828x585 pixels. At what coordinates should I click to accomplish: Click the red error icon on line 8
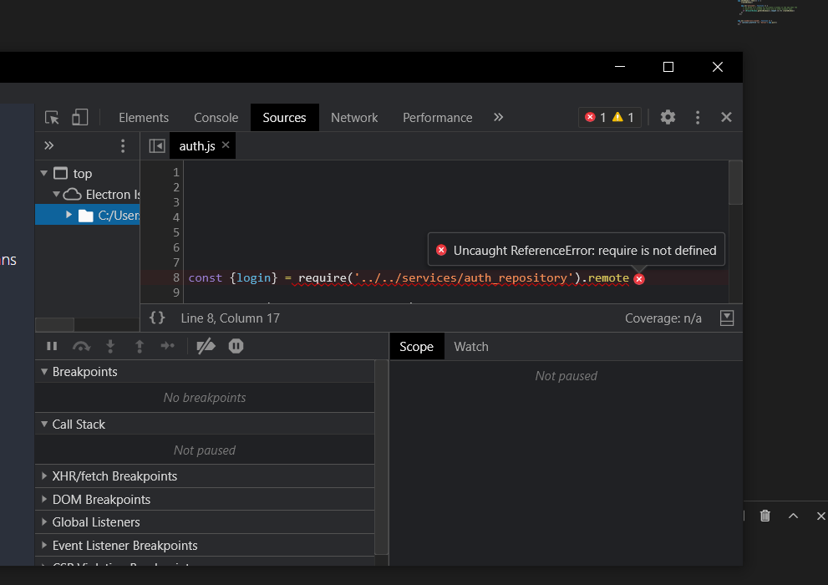point(639,278)
